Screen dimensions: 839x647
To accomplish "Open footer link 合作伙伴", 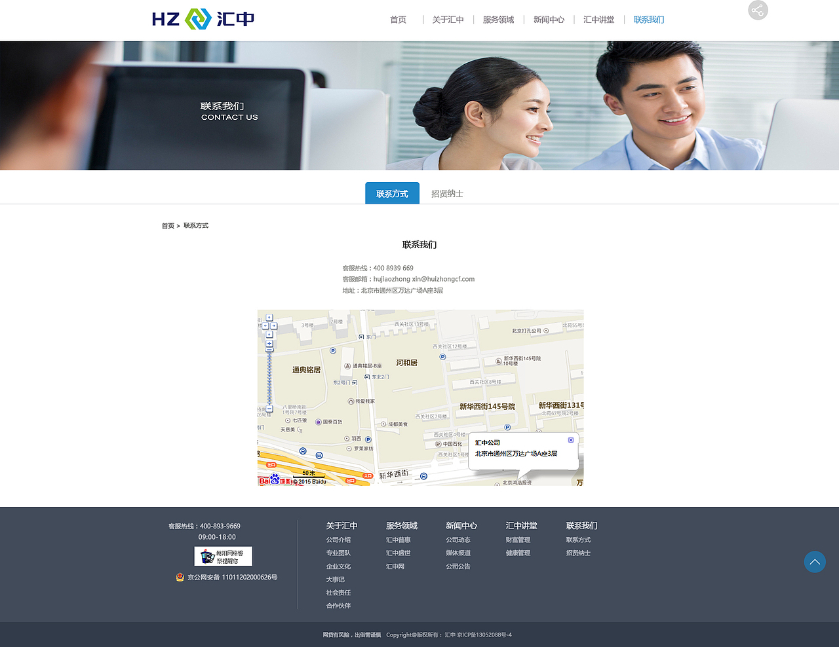I will coord(338,606).
